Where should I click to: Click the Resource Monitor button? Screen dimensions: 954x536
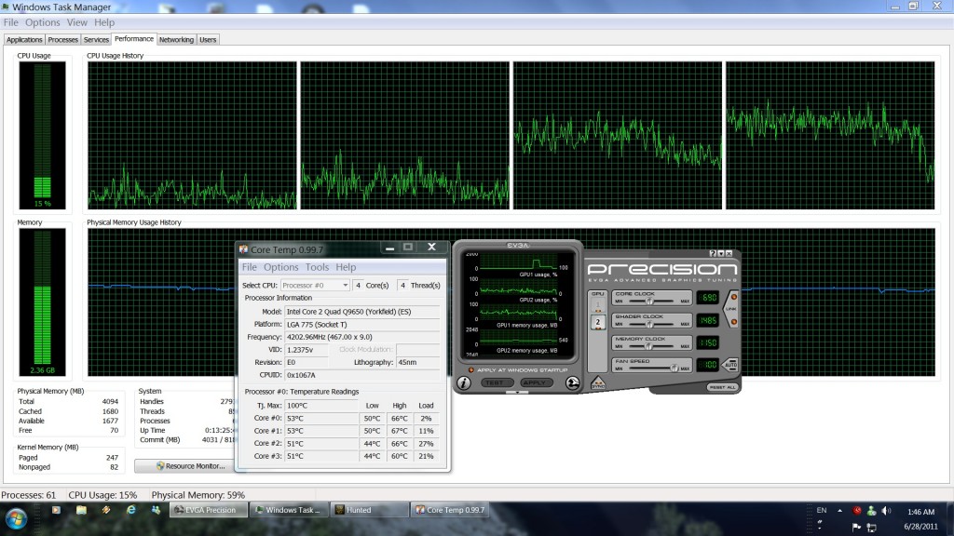190,465
